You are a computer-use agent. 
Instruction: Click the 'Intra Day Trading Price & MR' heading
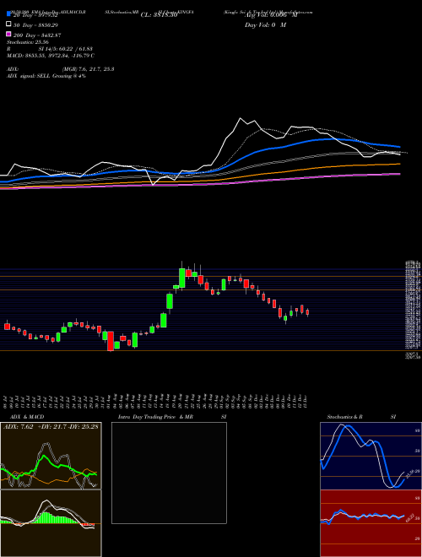pyautogui.click(x=155, y=417)
